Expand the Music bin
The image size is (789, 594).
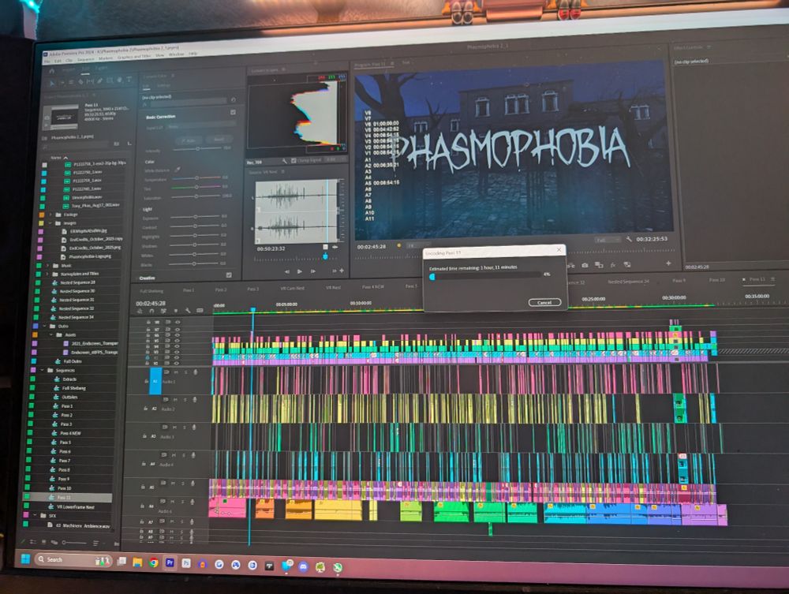[48, 265]
